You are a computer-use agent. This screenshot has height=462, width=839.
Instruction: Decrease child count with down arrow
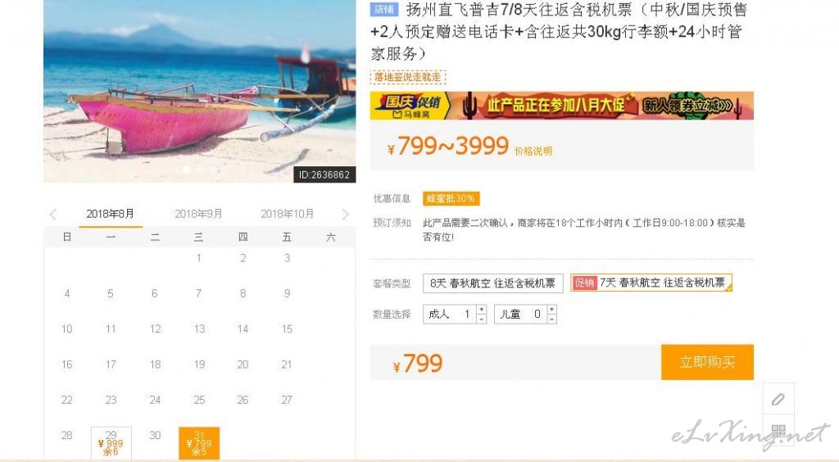click(x=551, y=319)
